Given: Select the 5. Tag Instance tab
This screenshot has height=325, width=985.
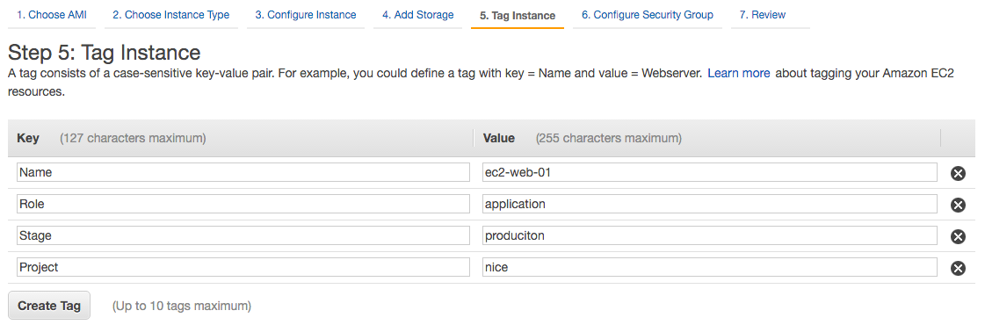Looking at the screenshot, I should click(x=518, y=15).
